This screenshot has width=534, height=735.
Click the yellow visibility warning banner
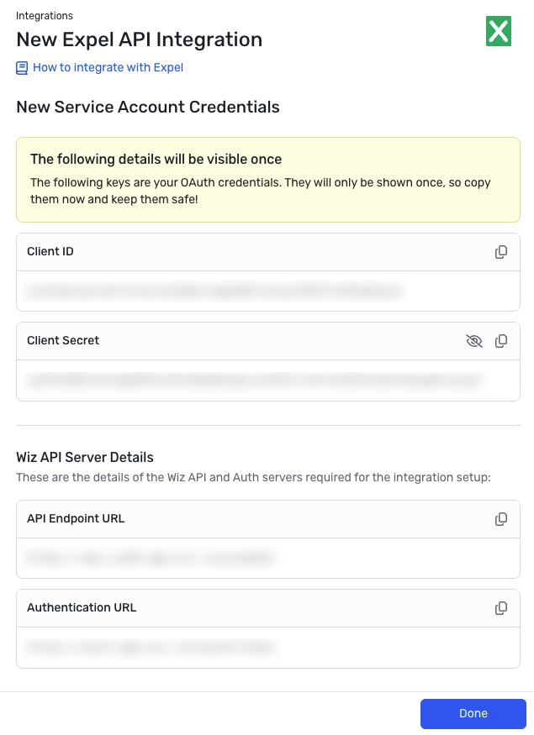[x=267, y=179]
